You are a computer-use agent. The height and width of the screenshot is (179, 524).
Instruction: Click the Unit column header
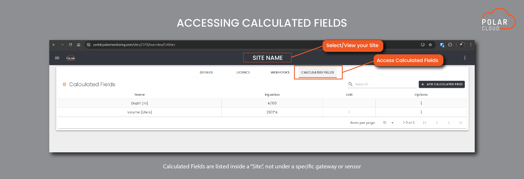[349, 95]
